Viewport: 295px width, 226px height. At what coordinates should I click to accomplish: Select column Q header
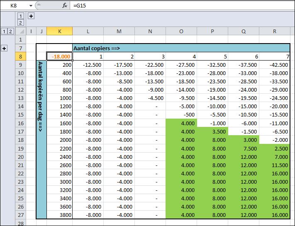(x=244, y=31)
